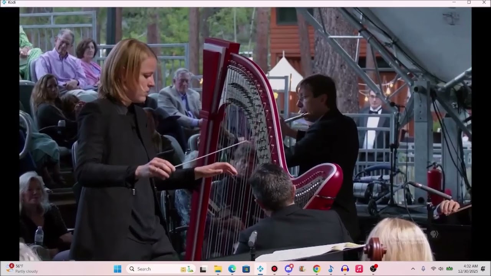Show hidden system tray icons
Screen dimensions: 491x276
(413, 269)
